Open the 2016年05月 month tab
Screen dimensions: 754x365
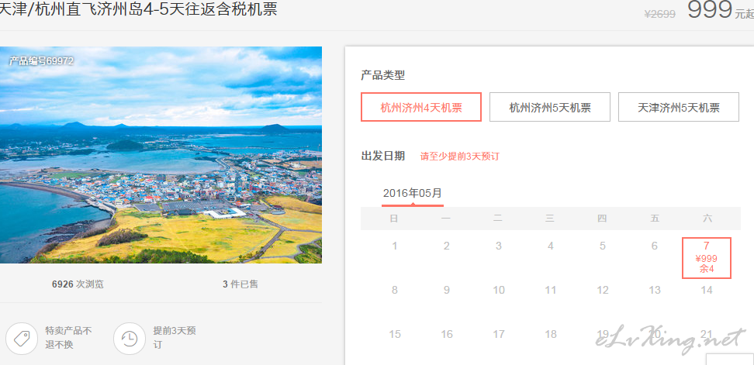pyautogui.click(x=413, y=194)
